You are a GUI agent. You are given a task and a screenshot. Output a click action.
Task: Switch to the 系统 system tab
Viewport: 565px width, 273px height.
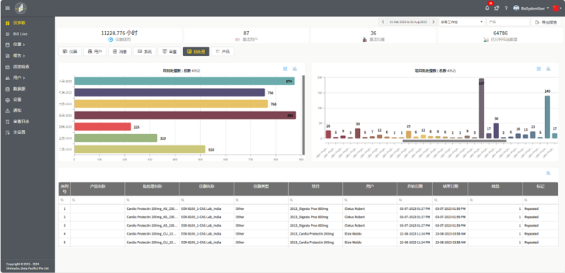tap(145, 52)
